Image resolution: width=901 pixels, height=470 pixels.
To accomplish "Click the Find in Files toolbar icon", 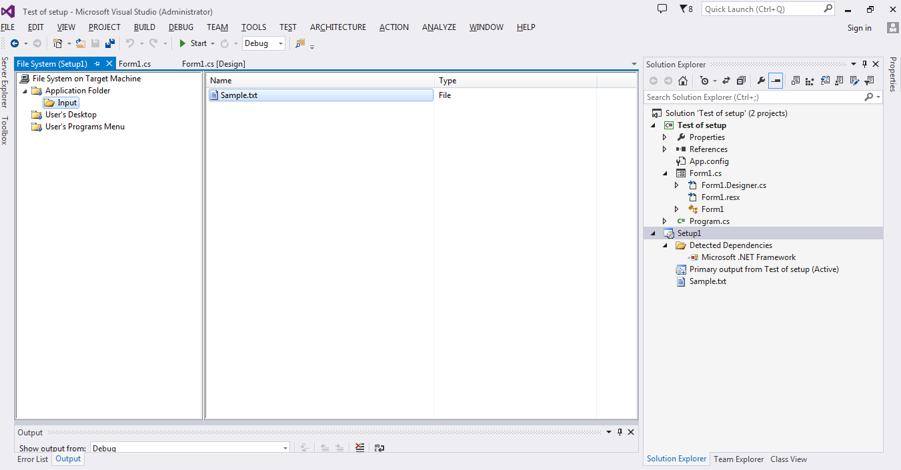I will [x=299, y=43].
